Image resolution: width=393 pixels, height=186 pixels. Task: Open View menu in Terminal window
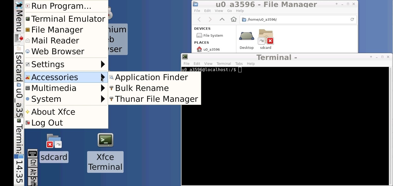[208, 64]
